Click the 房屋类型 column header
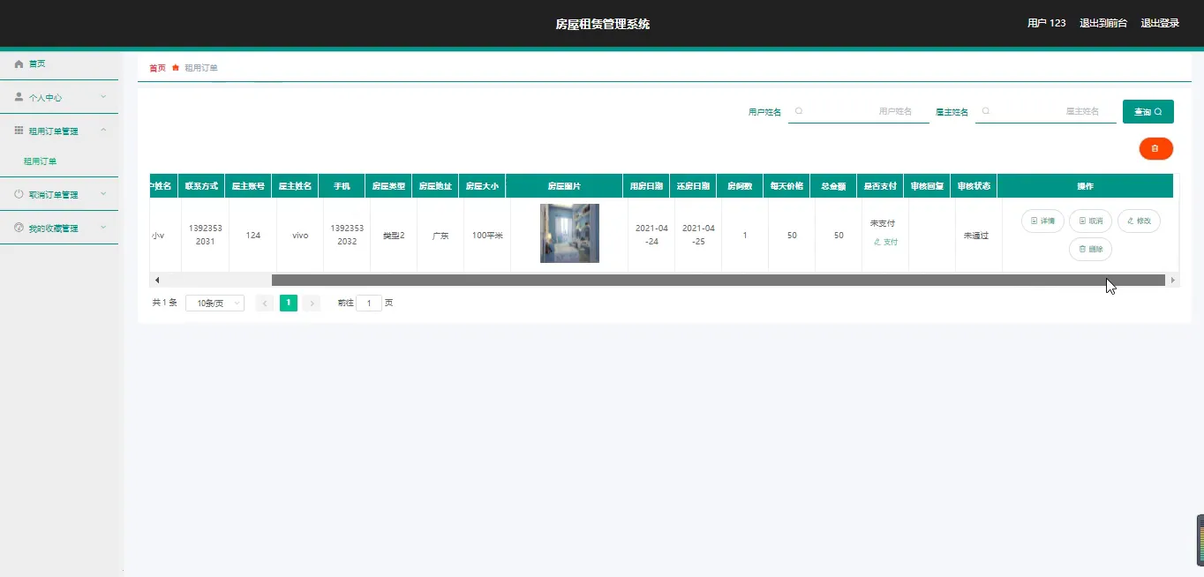Screen dimensions: 1204x577 click(388, 186)
